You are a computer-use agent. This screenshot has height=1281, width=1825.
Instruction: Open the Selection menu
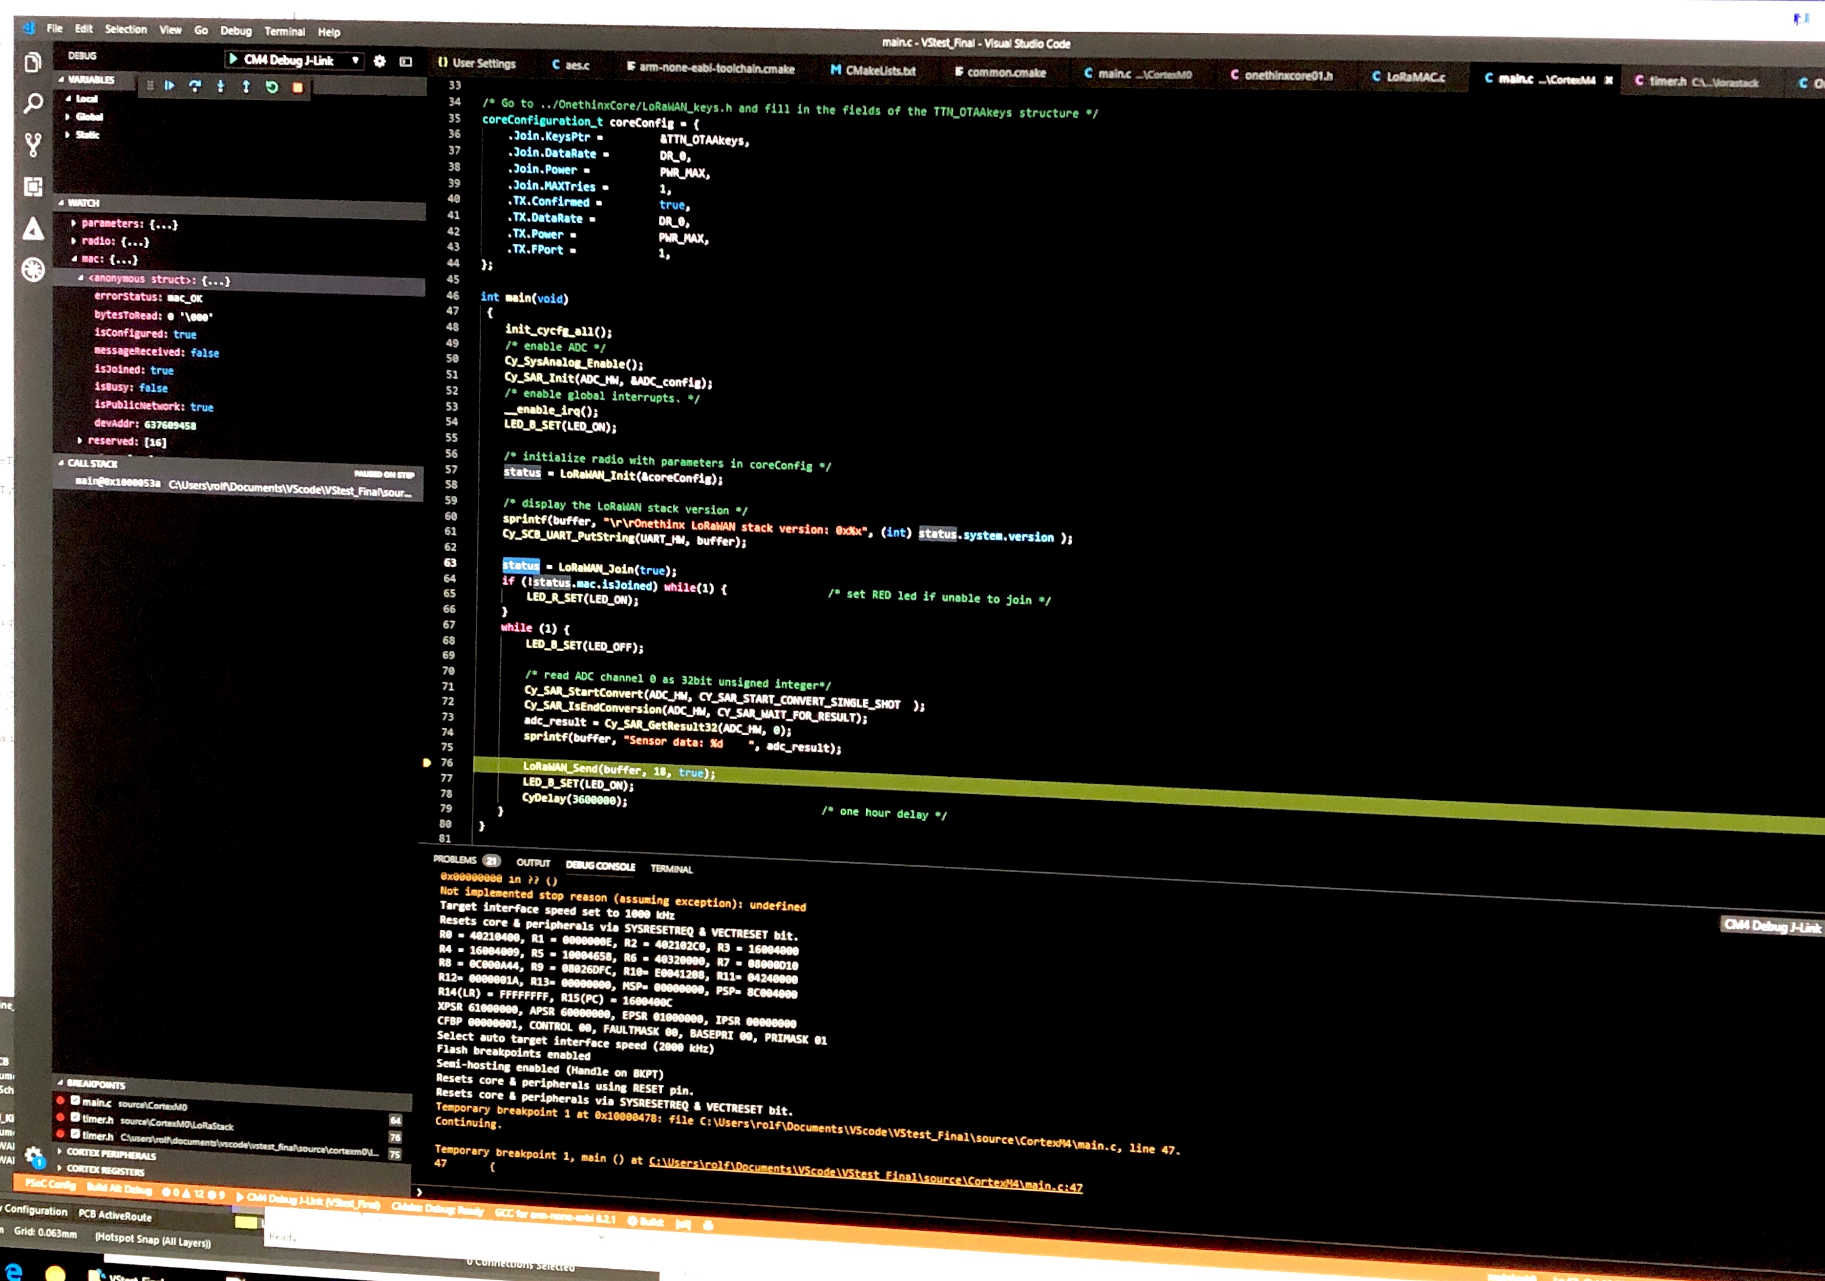click(x=126, y=29)
